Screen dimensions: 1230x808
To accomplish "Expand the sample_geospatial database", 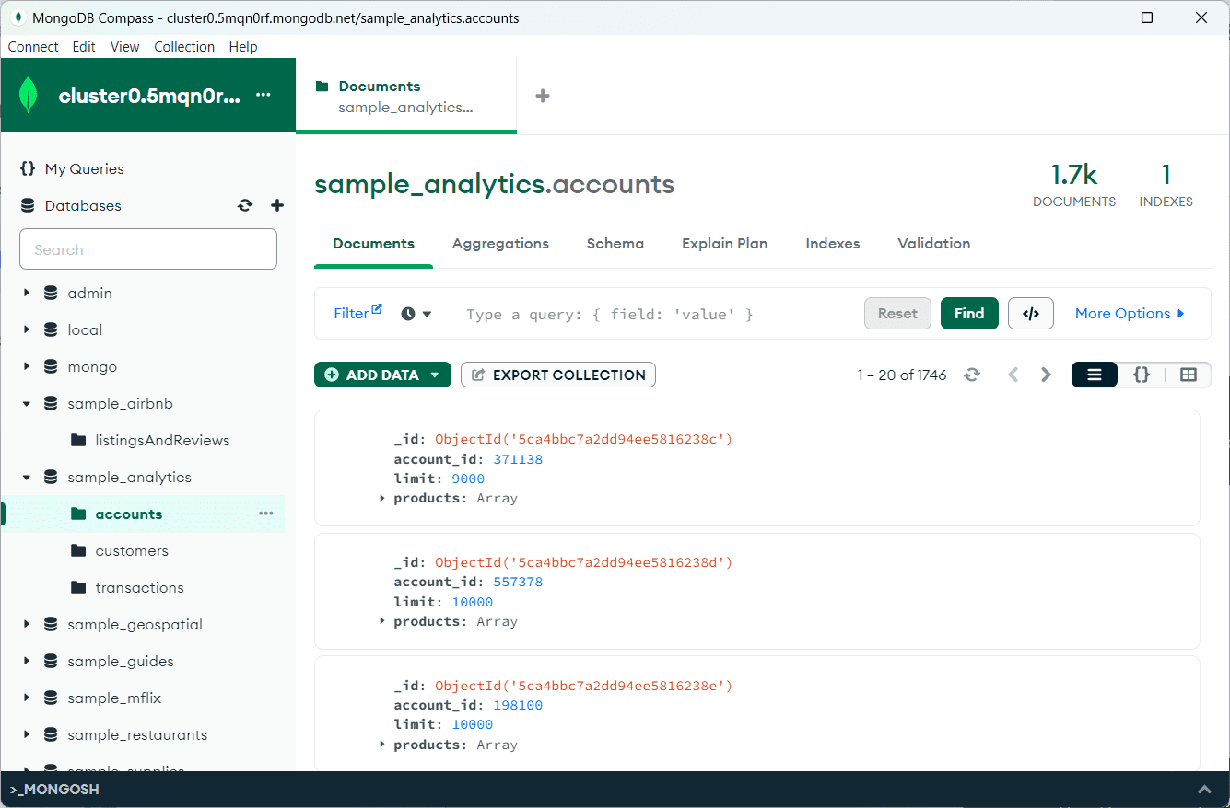I will point(27,624).
